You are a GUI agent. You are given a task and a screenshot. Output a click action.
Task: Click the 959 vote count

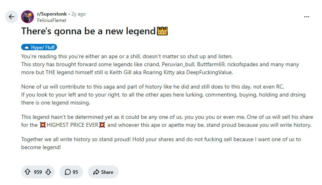pos(38,172)
